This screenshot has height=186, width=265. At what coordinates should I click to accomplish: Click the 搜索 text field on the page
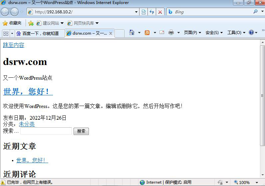click(x=46, y=131)
